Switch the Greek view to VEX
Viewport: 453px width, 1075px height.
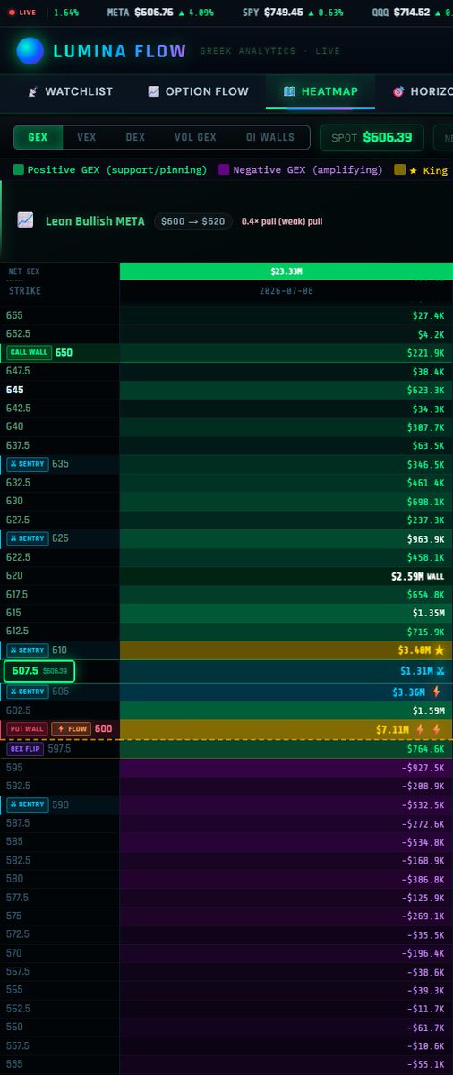point(87,138)
